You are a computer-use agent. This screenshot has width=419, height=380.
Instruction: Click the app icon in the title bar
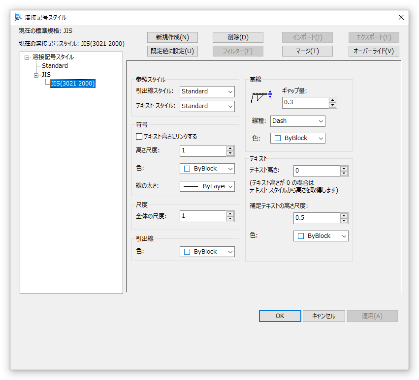[x=18, y=17]
